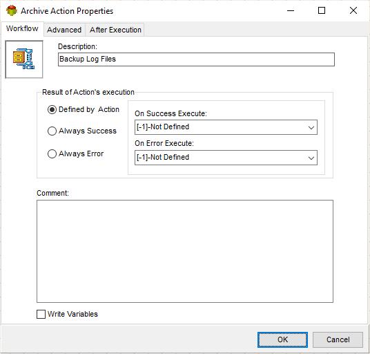This screenshot has height=354, width=370.
Task: Confirm with the OK button
Action: pos(282,339)
